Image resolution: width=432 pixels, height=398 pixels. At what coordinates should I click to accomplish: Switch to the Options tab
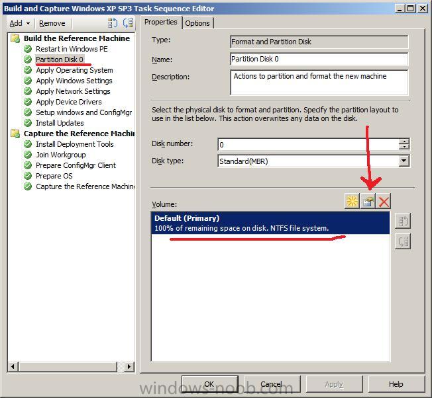pyautogui.click(x=197, y=23)
